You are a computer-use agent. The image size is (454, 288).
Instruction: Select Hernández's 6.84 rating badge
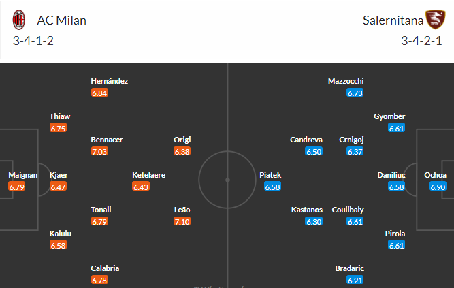click(x=99, y=93)
